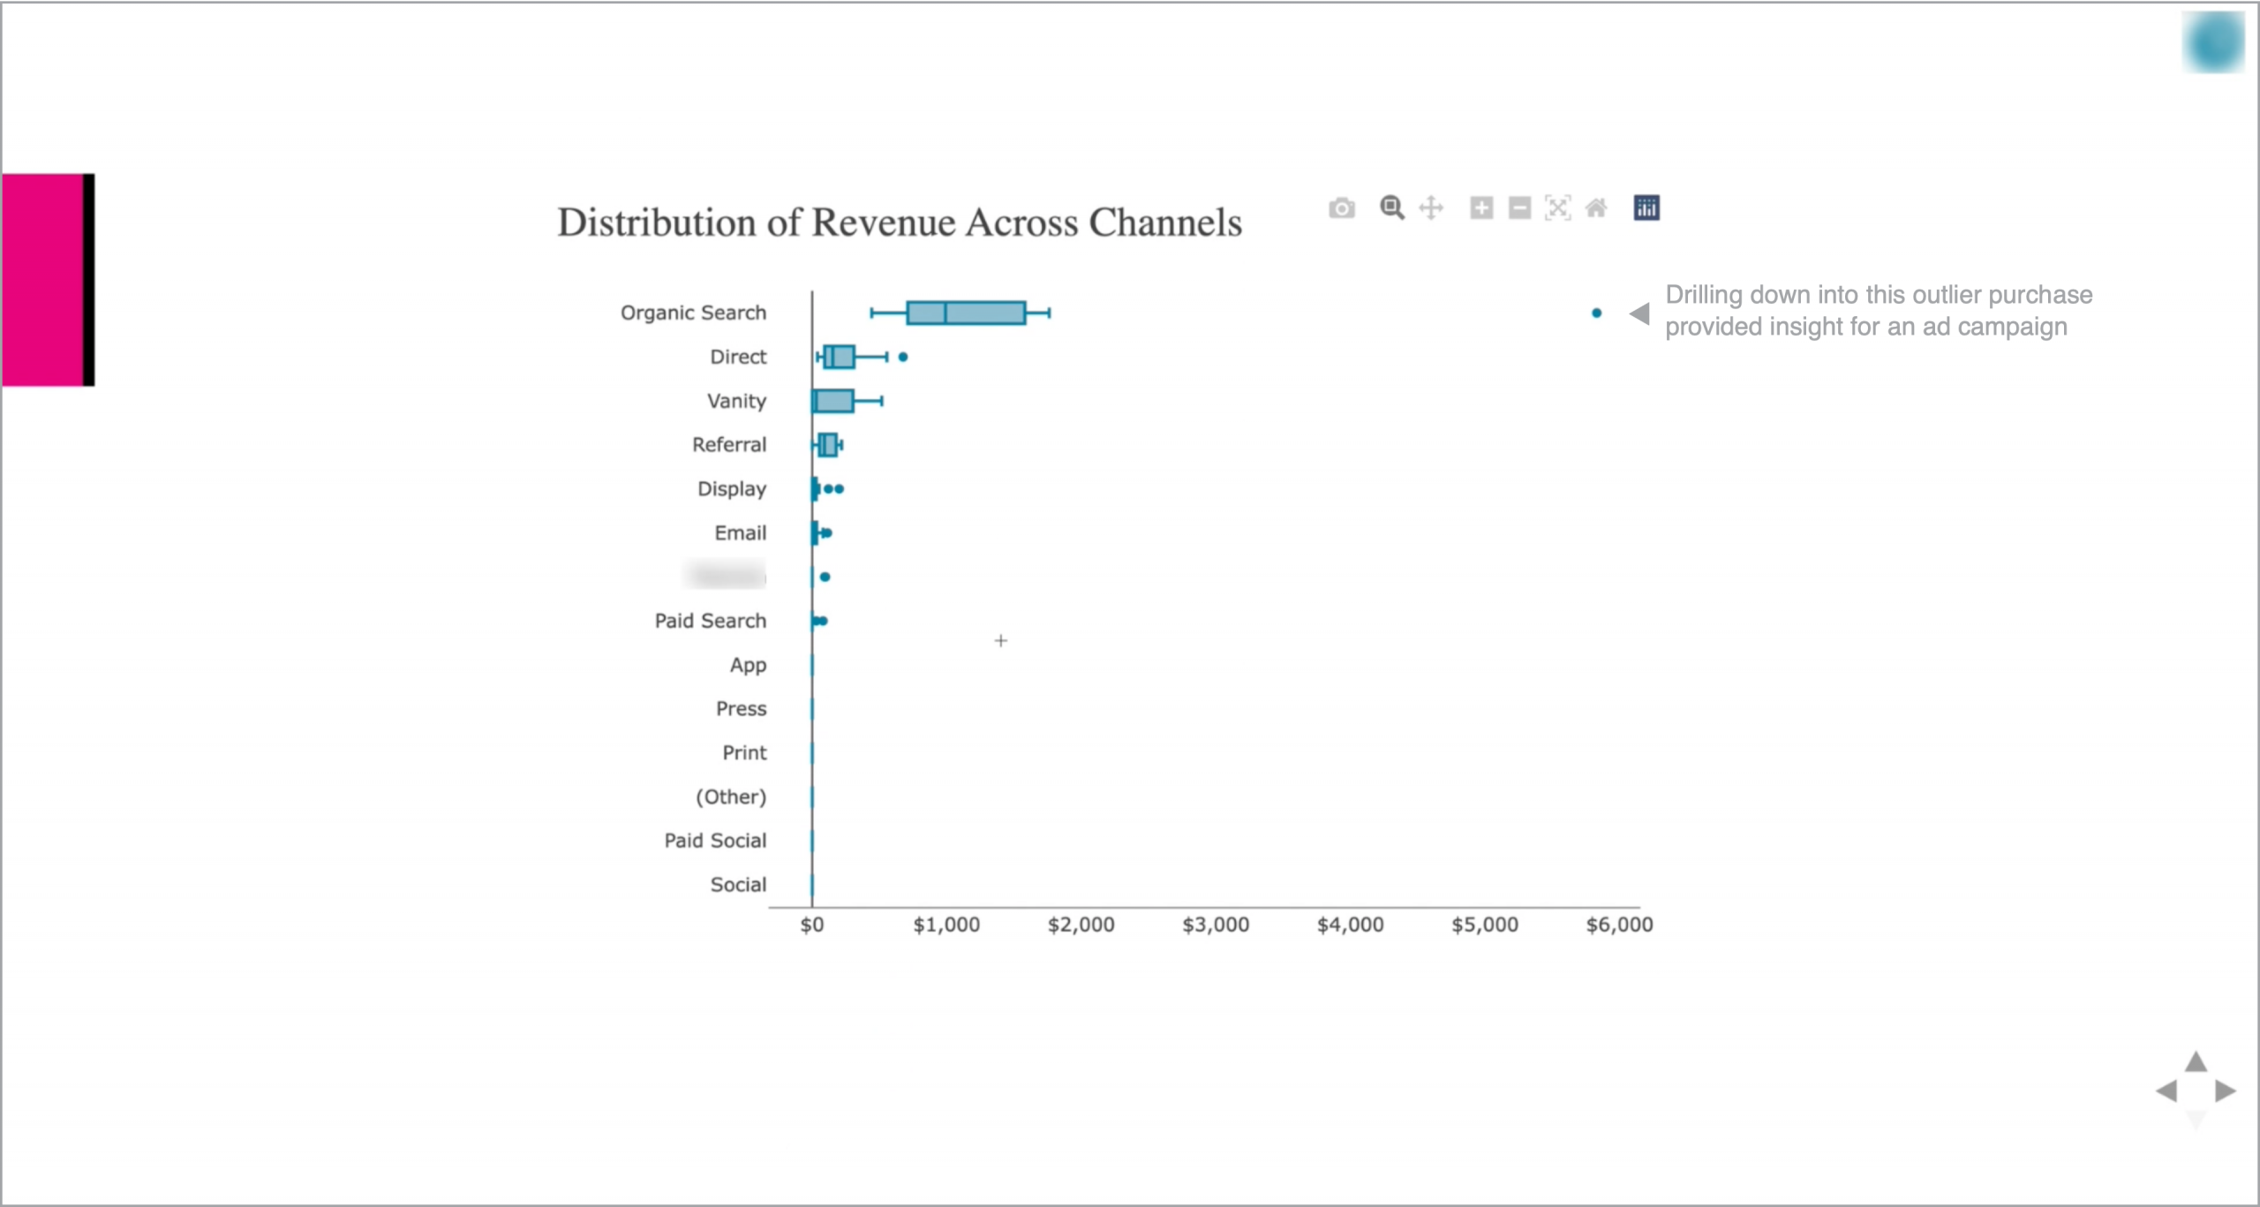Click the Zoom out minus button
Viewport: 2260px width, 1207px height.
[x=1519, y=208]
